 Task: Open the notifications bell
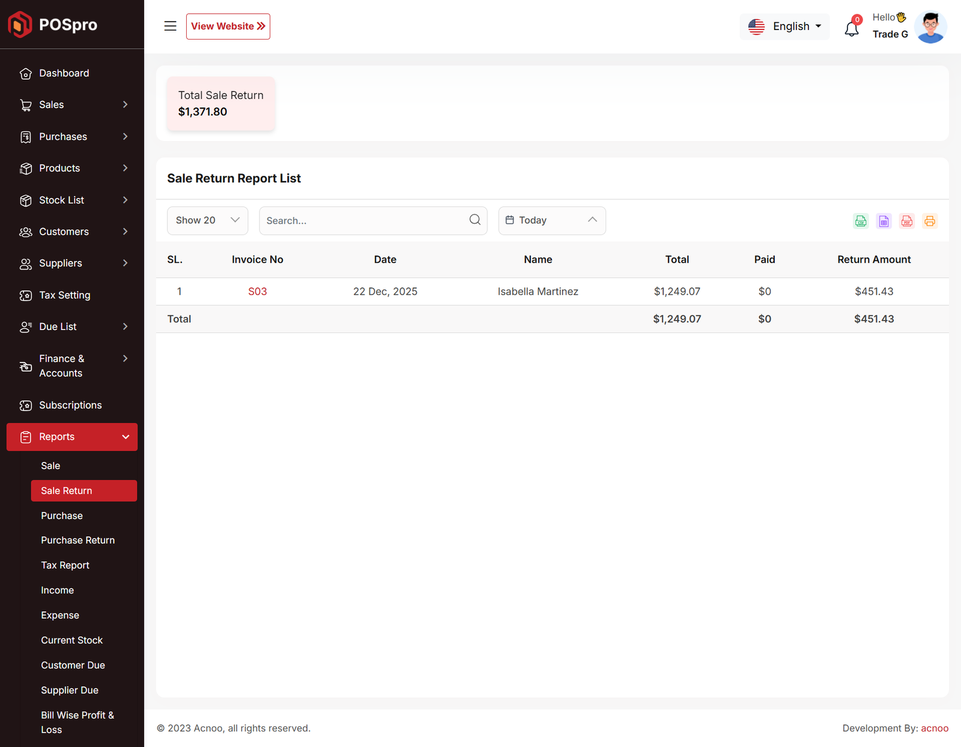(851, 28)
